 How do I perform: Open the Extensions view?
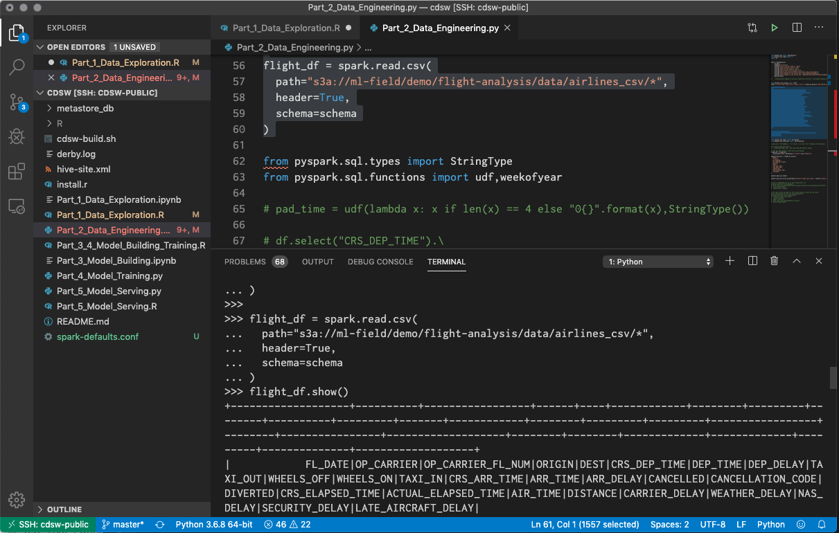coord(17,172)
